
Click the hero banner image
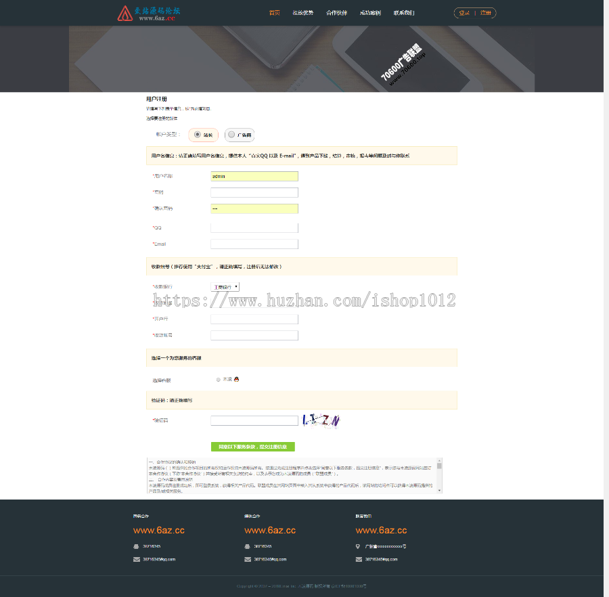[302, 59]
